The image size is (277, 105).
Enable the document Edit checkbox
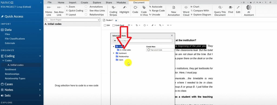click(105, 25)
